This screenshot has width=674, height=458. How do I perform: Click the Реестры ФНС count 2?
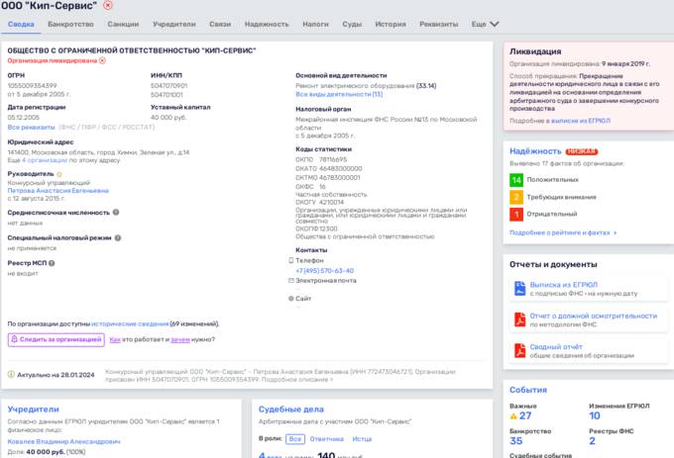(592, 441)
